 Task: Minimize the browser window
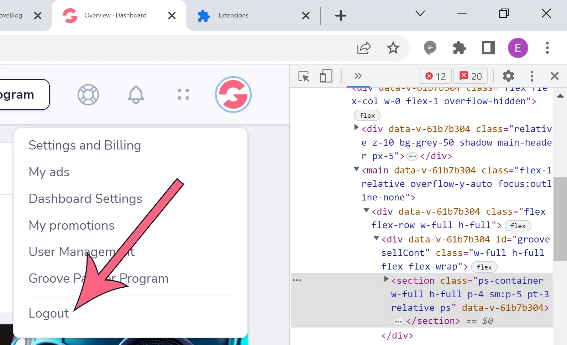tap(462, 14)
